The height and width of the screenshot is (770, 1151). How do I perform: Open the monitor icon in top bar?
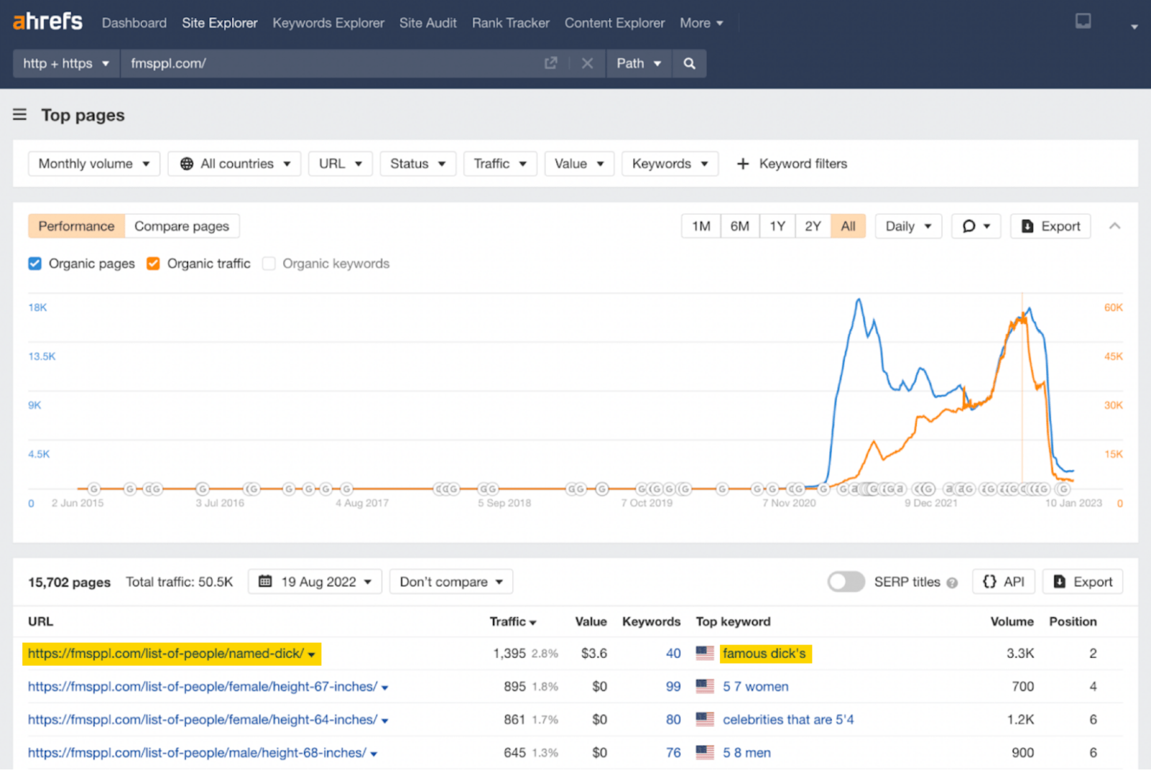[x=1082, y=22]
